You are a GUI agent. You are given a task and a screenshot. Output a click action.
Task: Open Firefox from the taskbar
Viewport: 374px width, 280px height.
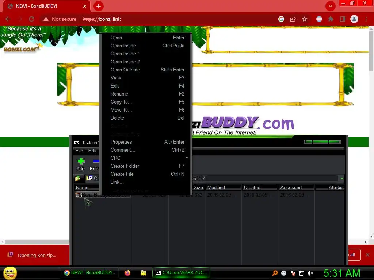pos(127,273)
